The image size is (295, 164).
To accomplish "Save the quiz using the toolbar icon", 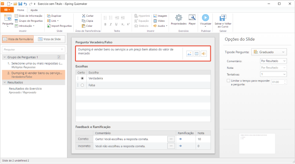I will (20, 4).
